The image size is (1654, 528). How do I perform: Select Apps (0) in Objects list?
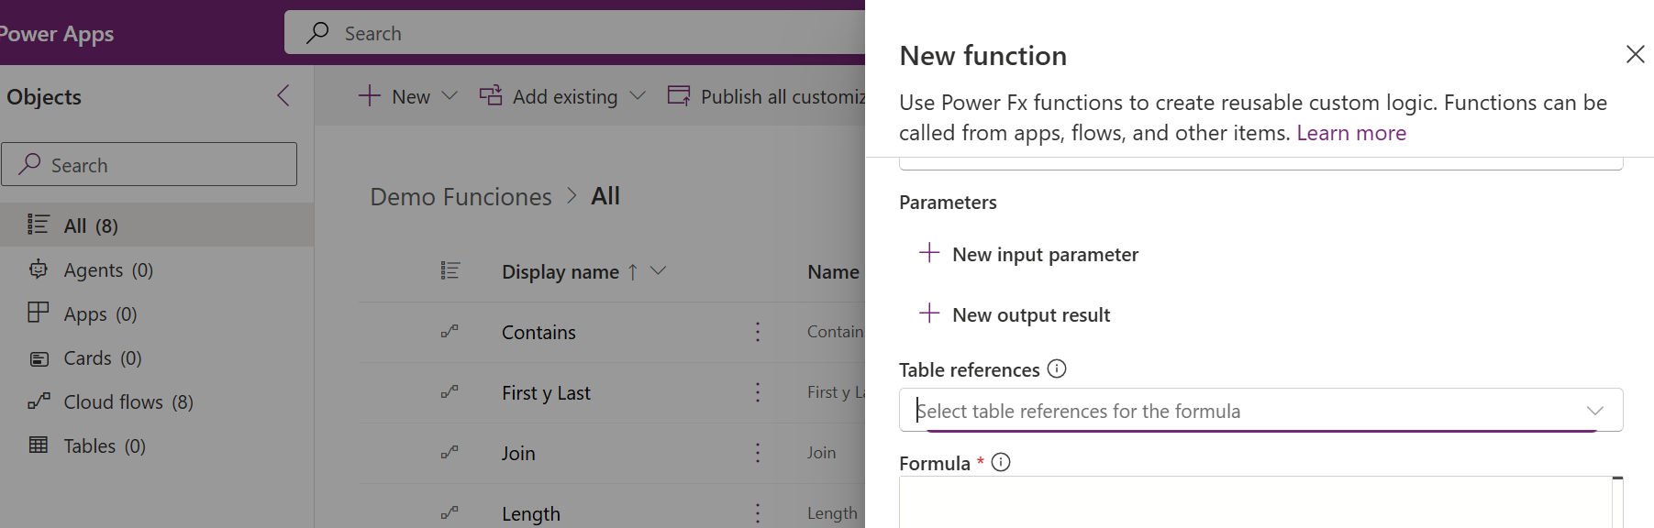156,313
